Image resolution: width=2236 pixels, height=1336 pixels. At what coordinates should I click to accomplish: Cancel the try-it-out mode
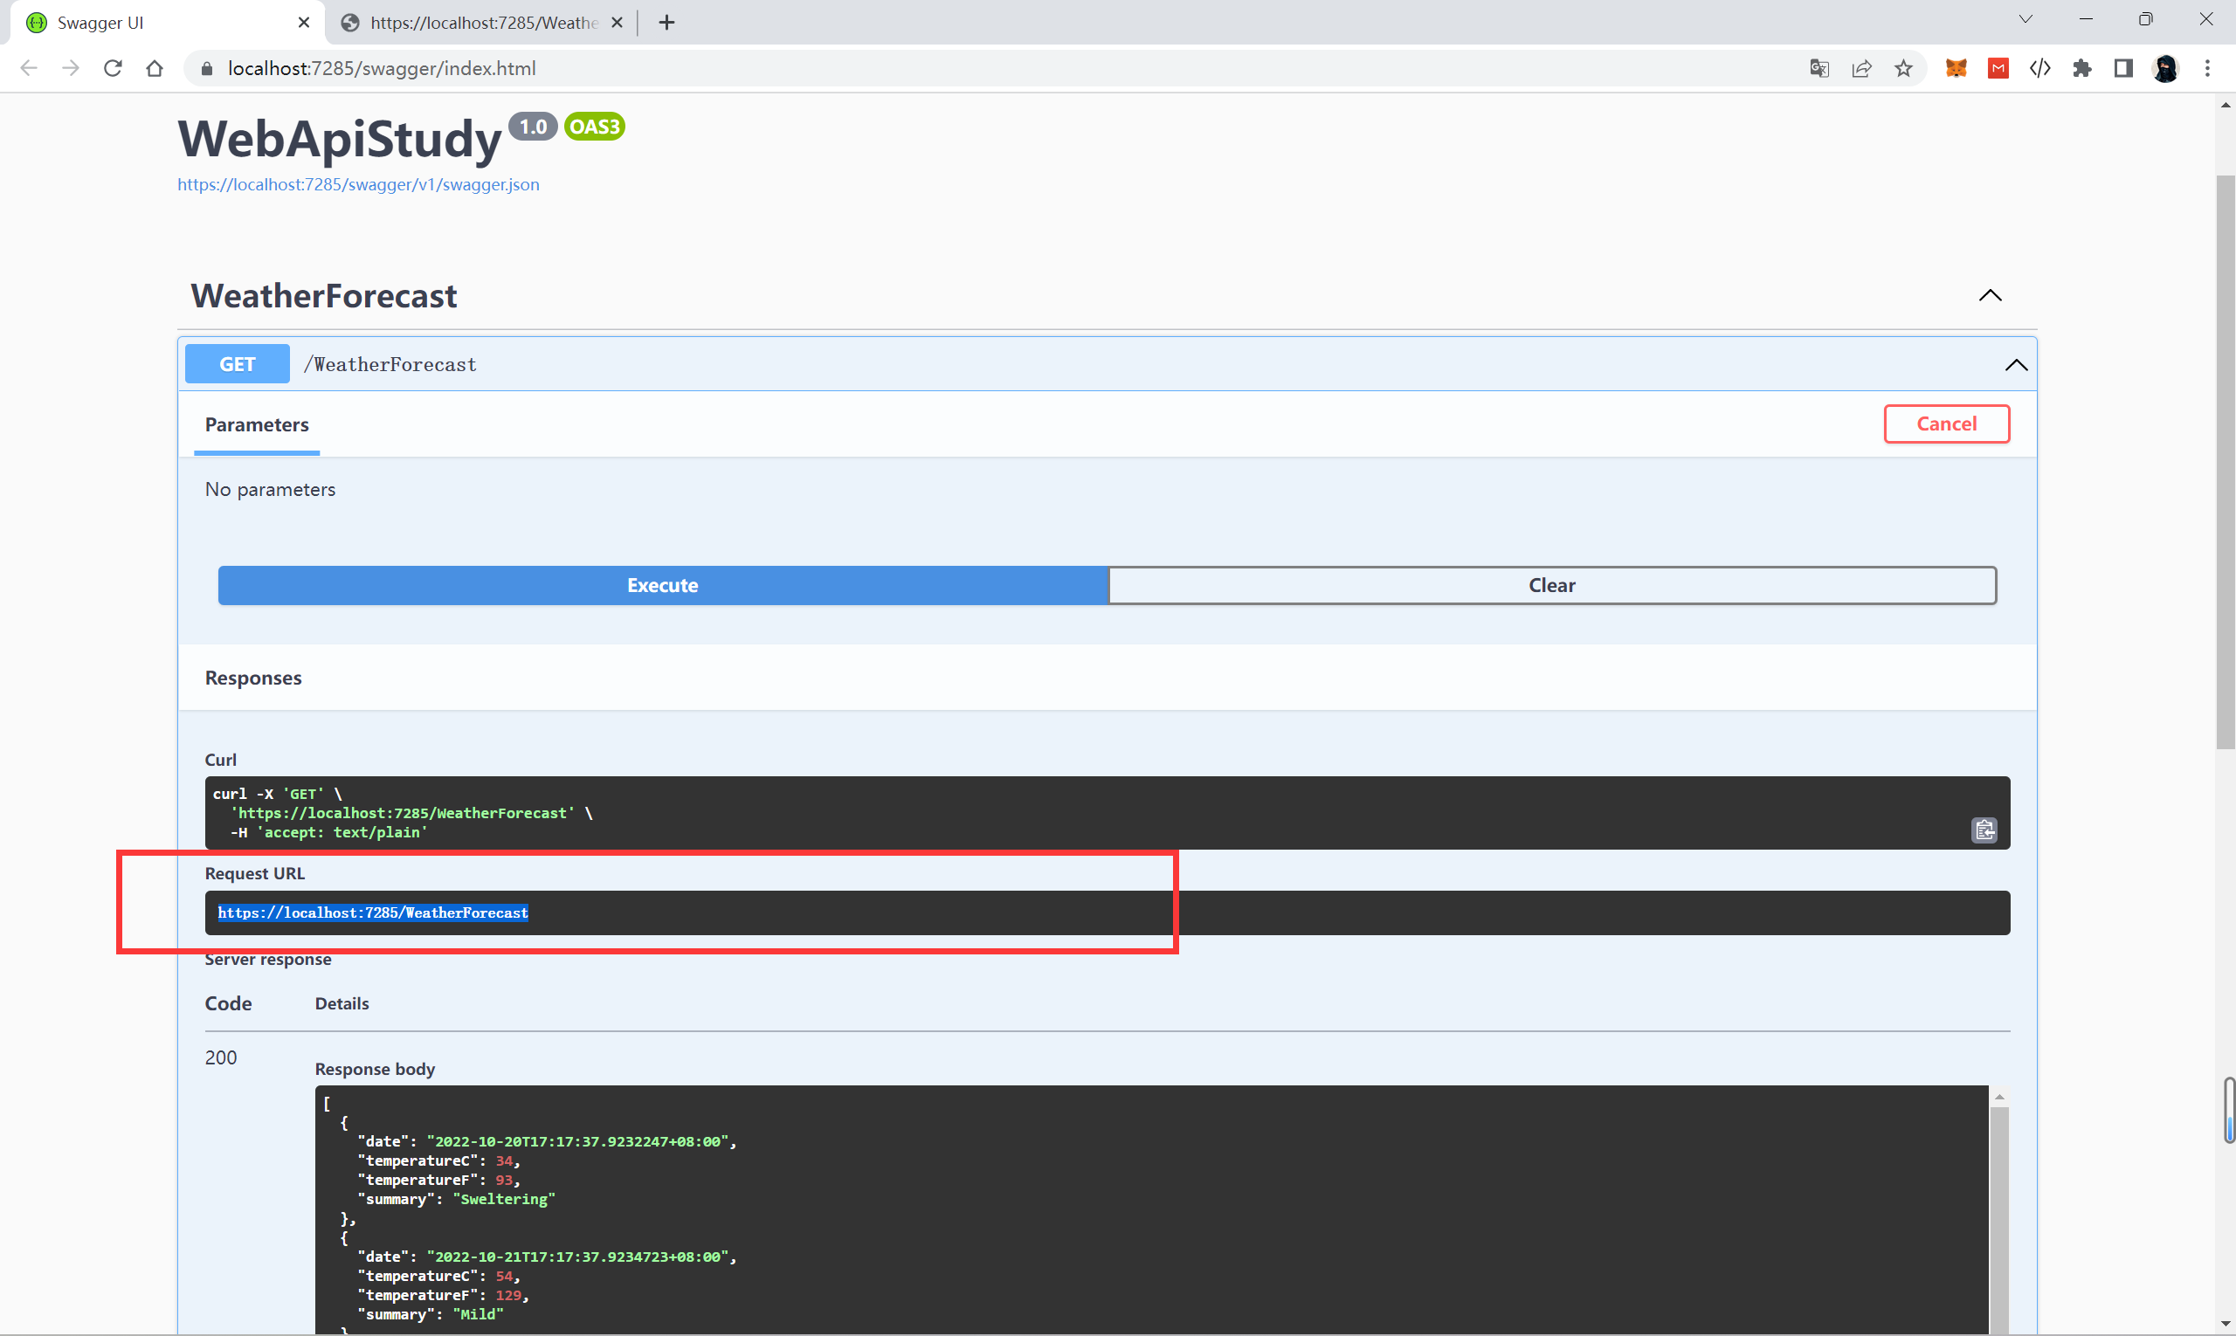(1946, 424)
